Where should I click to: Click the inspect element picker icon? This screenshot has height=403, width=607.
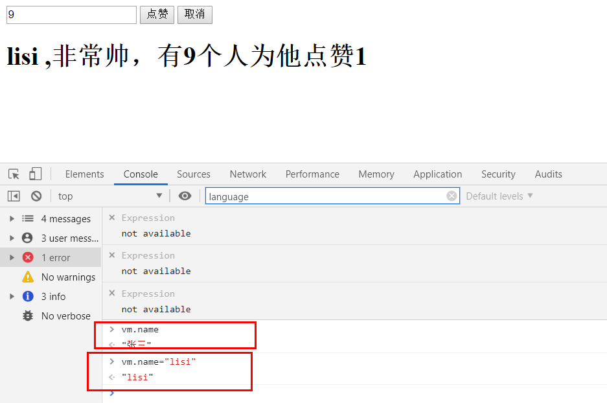coord(14,174)
